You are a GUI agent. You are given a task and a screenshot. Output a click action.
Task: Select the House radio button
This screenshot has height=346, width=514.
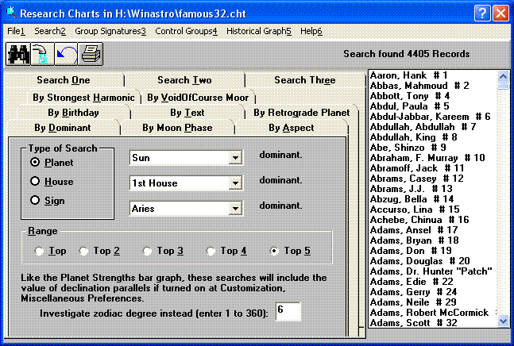point(35,181)
